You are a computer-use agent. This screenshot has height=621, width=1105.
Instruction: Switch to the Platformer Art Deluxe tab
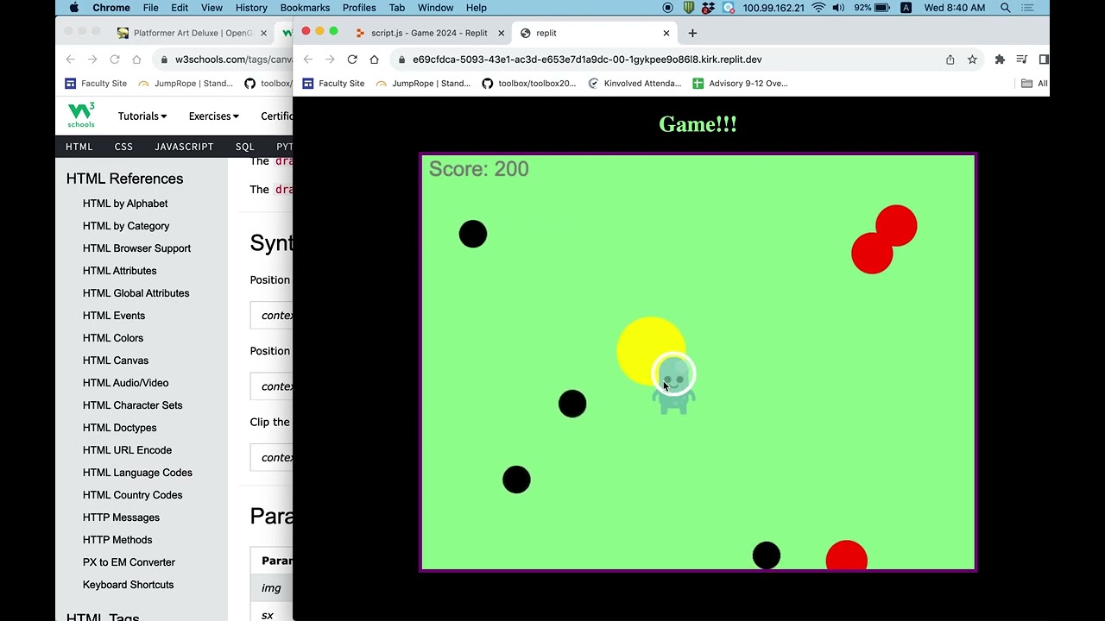[x=192, y=33]
